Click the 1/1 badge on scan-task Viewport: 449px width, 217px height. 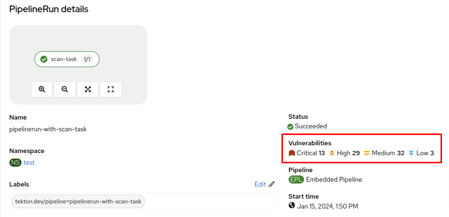pyautogui.click(x=87, y=59)
